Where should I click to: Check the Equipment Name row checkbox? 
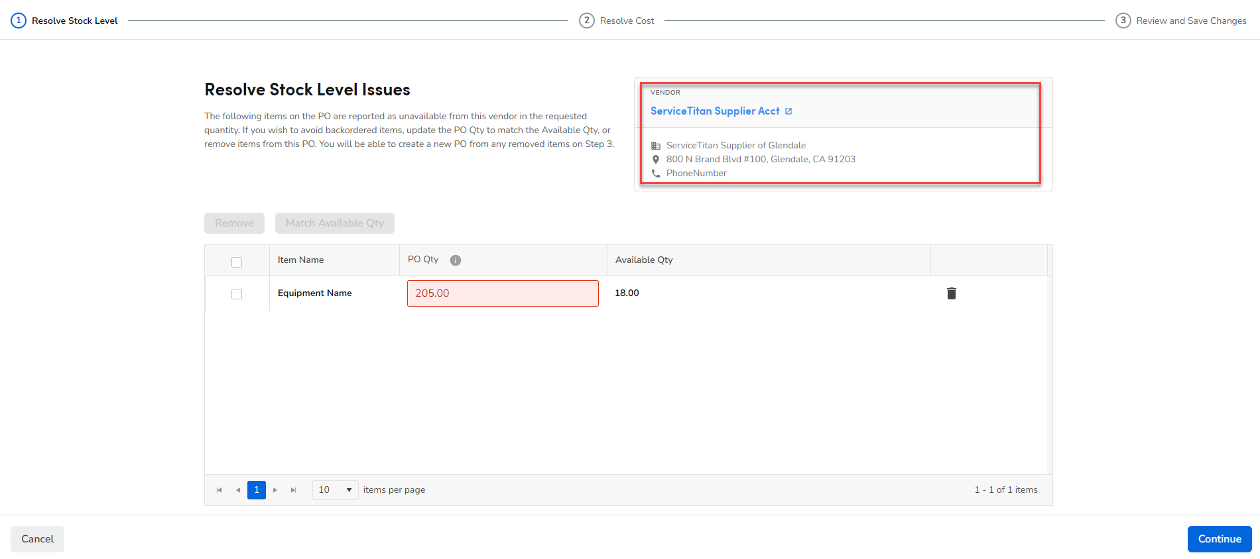237,294
